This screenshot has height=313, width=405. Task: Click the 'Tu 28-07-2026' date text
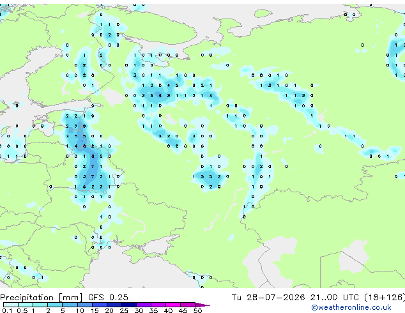click(x=268, y=297)
